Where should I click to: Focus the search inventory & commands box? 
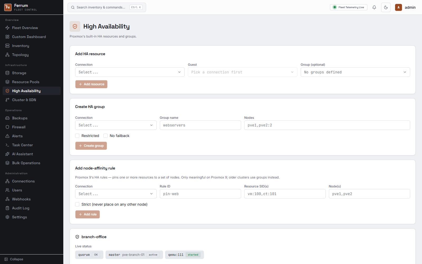tap(107, 7)
